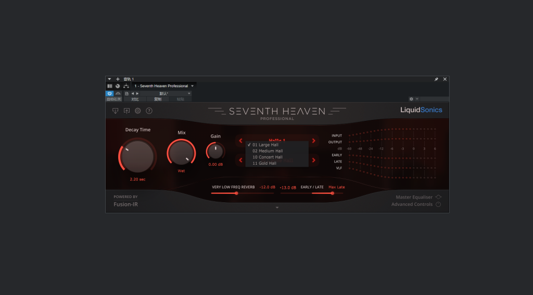533x295 pixels.
Task: Click the small gear icon in the host toolbar
Action: click(x=411, y=99)
